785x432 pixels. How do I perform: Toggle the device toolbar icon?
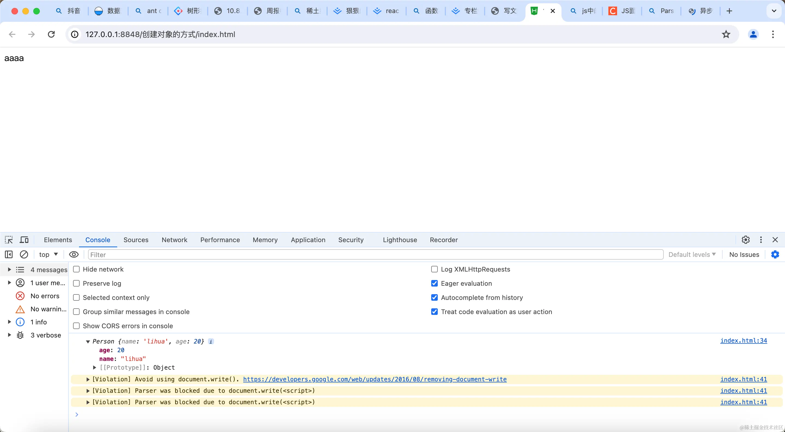coord(24,240)
